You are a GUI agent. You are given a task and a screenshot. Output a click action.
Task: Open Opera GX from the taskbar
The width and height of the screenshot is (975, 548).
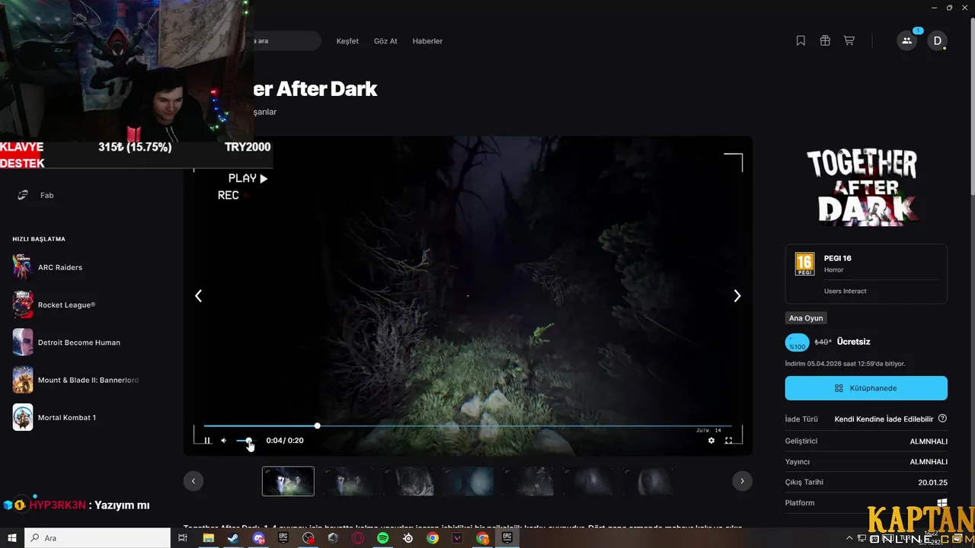[x=358, y=538]
